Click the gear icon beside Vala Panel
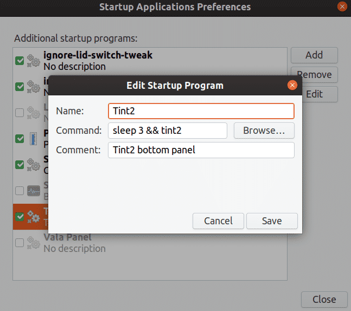Image resolution: width=351 pixels, height=311 pixels. pos(34,243)
